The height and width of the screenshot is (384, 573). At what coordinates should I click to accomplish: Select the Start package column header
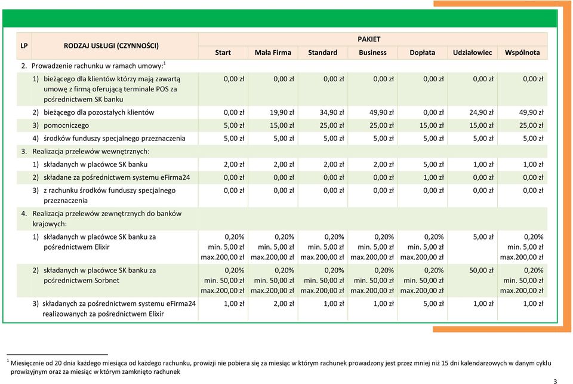click(223, 53)
